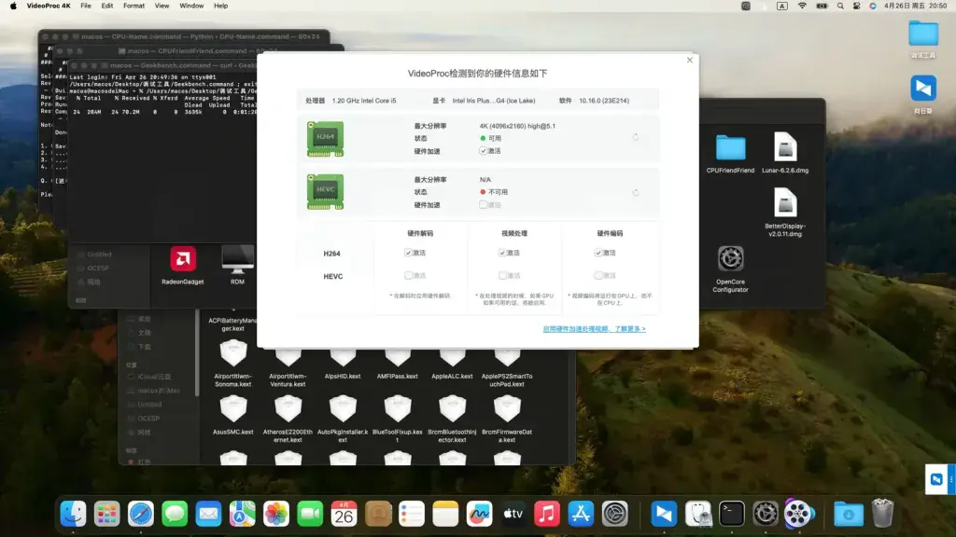This screenshot has height=537, width=956.
Task: Open FaceTime from the Dock
Action: 310,514
